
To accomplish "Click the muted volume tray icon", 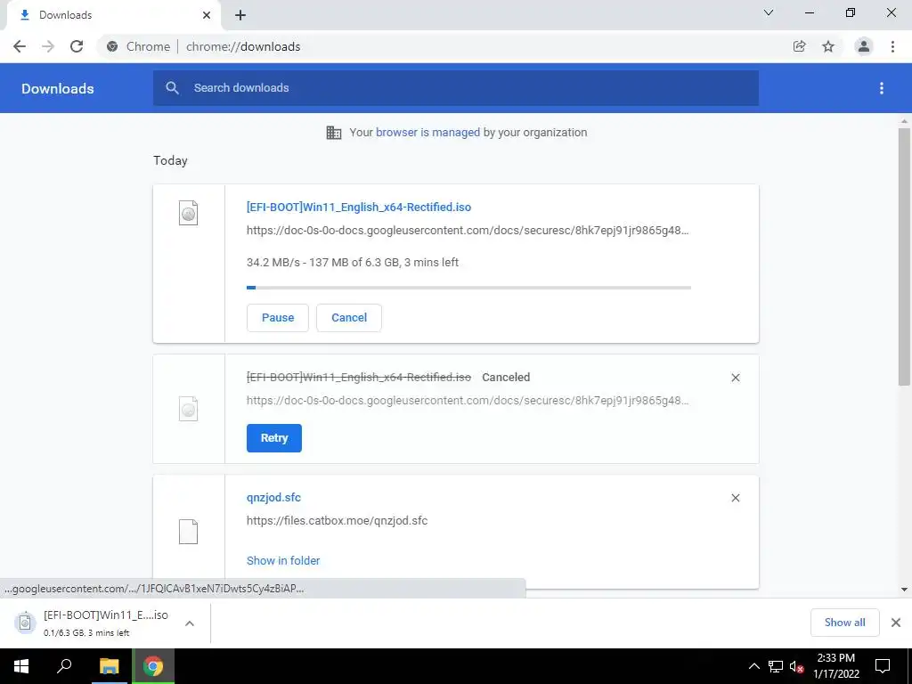I will click(x=797, y=666).
